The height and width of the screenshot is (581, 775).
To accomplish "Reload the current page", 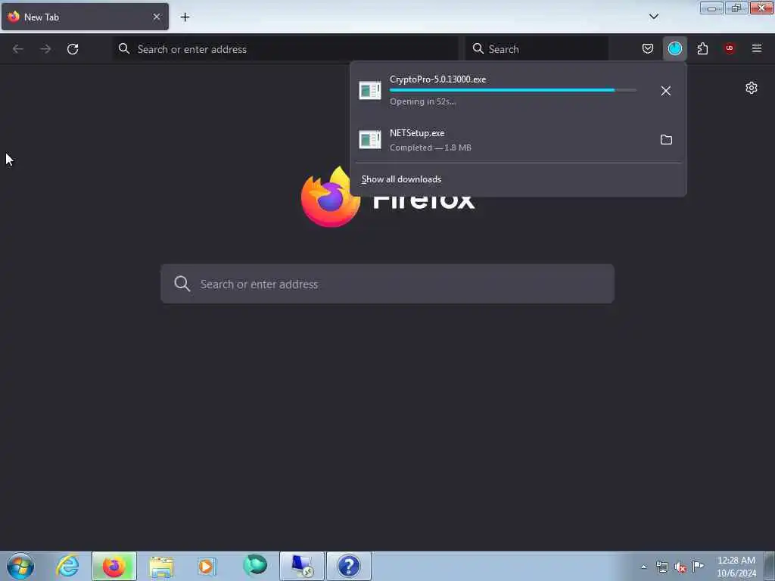I will tap(73, 49).
